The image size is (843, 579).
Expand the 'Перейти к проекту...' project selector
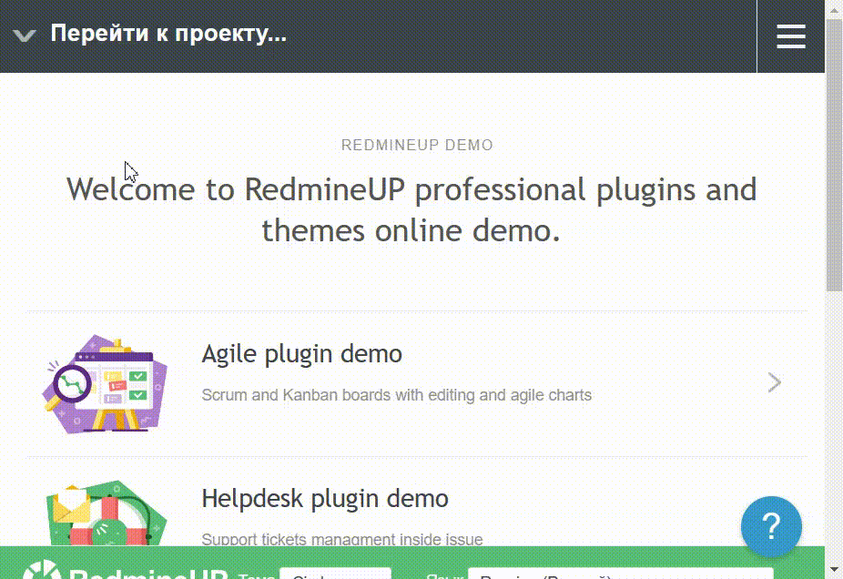(x=168, y=35)
